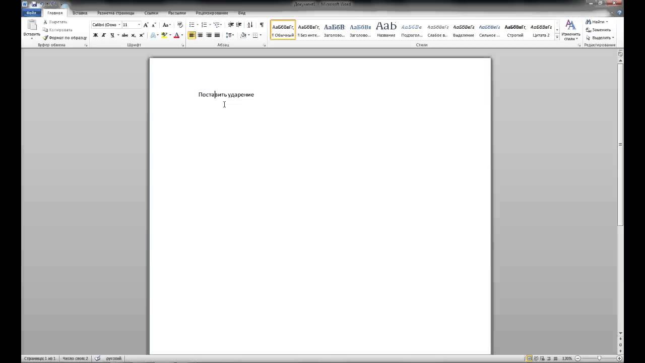The height and width of the screenshot is (363, 645).
Task: Click the Zoom In plus icon
Action: [x=619, y=358]
